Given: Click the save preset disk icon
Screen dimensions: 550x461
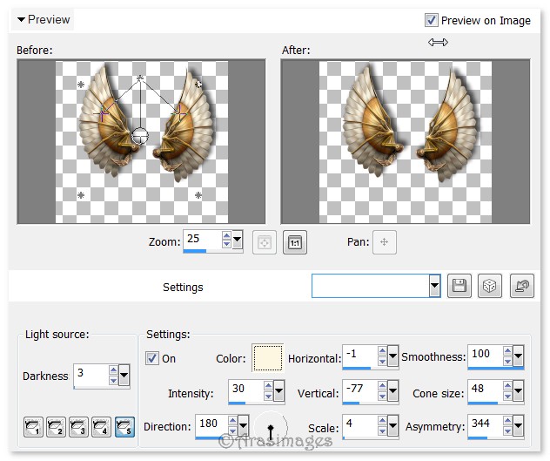Looking at the screenshot, I should pos(459,287).
